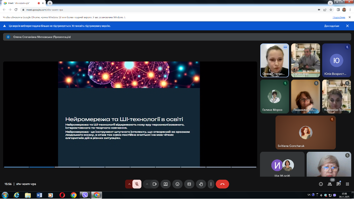The width and height of the screenshot is (354, 209).
Task: Click the Докладніше link in blue banner
Action: click(332, 26)
